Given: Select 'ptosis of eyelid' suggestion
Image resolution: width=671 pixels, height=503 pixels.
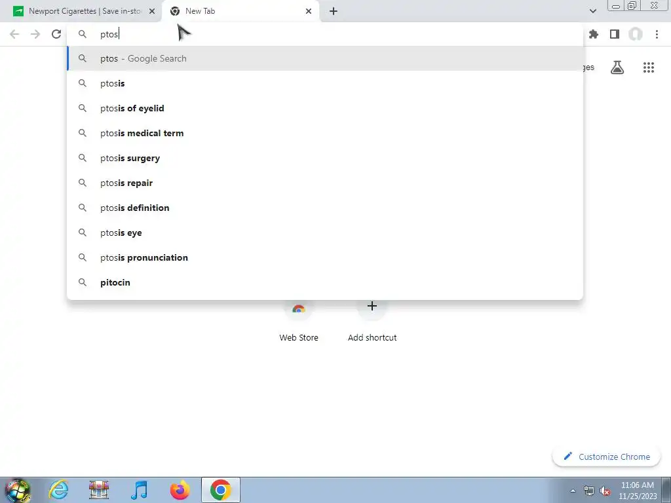Looking at the screenshot, I should pyautogui.click(x=325, y=108).
